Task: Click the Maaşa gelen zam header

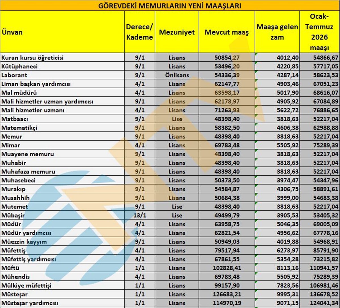Action: (x=277, y=32)
